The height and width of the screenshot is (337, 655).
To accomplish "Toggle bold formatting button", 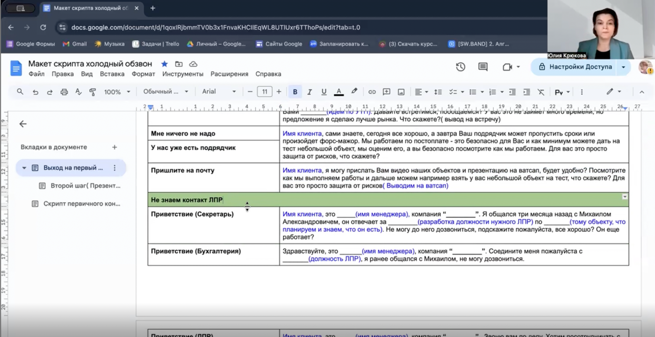I will pos(295,92).
